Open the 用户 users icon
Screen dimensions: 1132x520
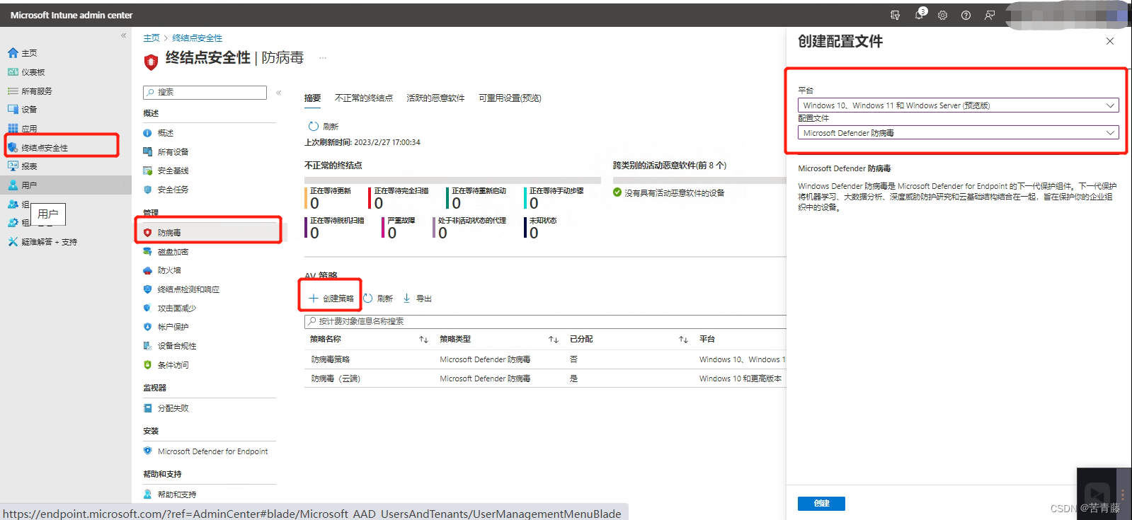coord(13,185)
